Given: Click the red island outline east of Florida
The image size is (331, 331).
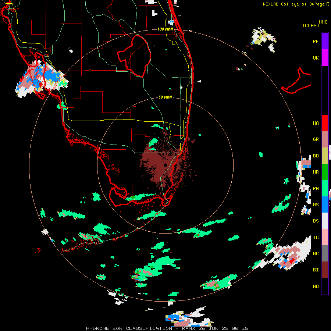Looking at the screenshot, I should [x=296, y=81].
